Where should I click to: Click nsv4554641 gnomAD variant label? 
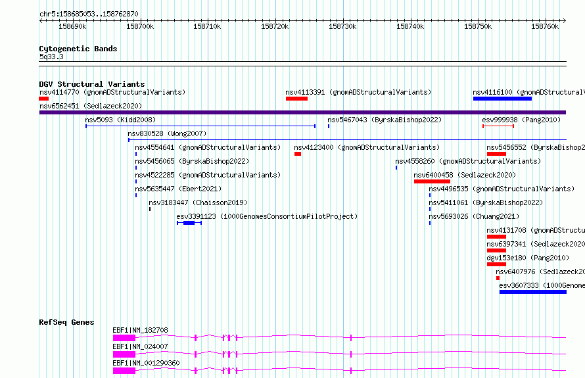[x=208, y=147]
